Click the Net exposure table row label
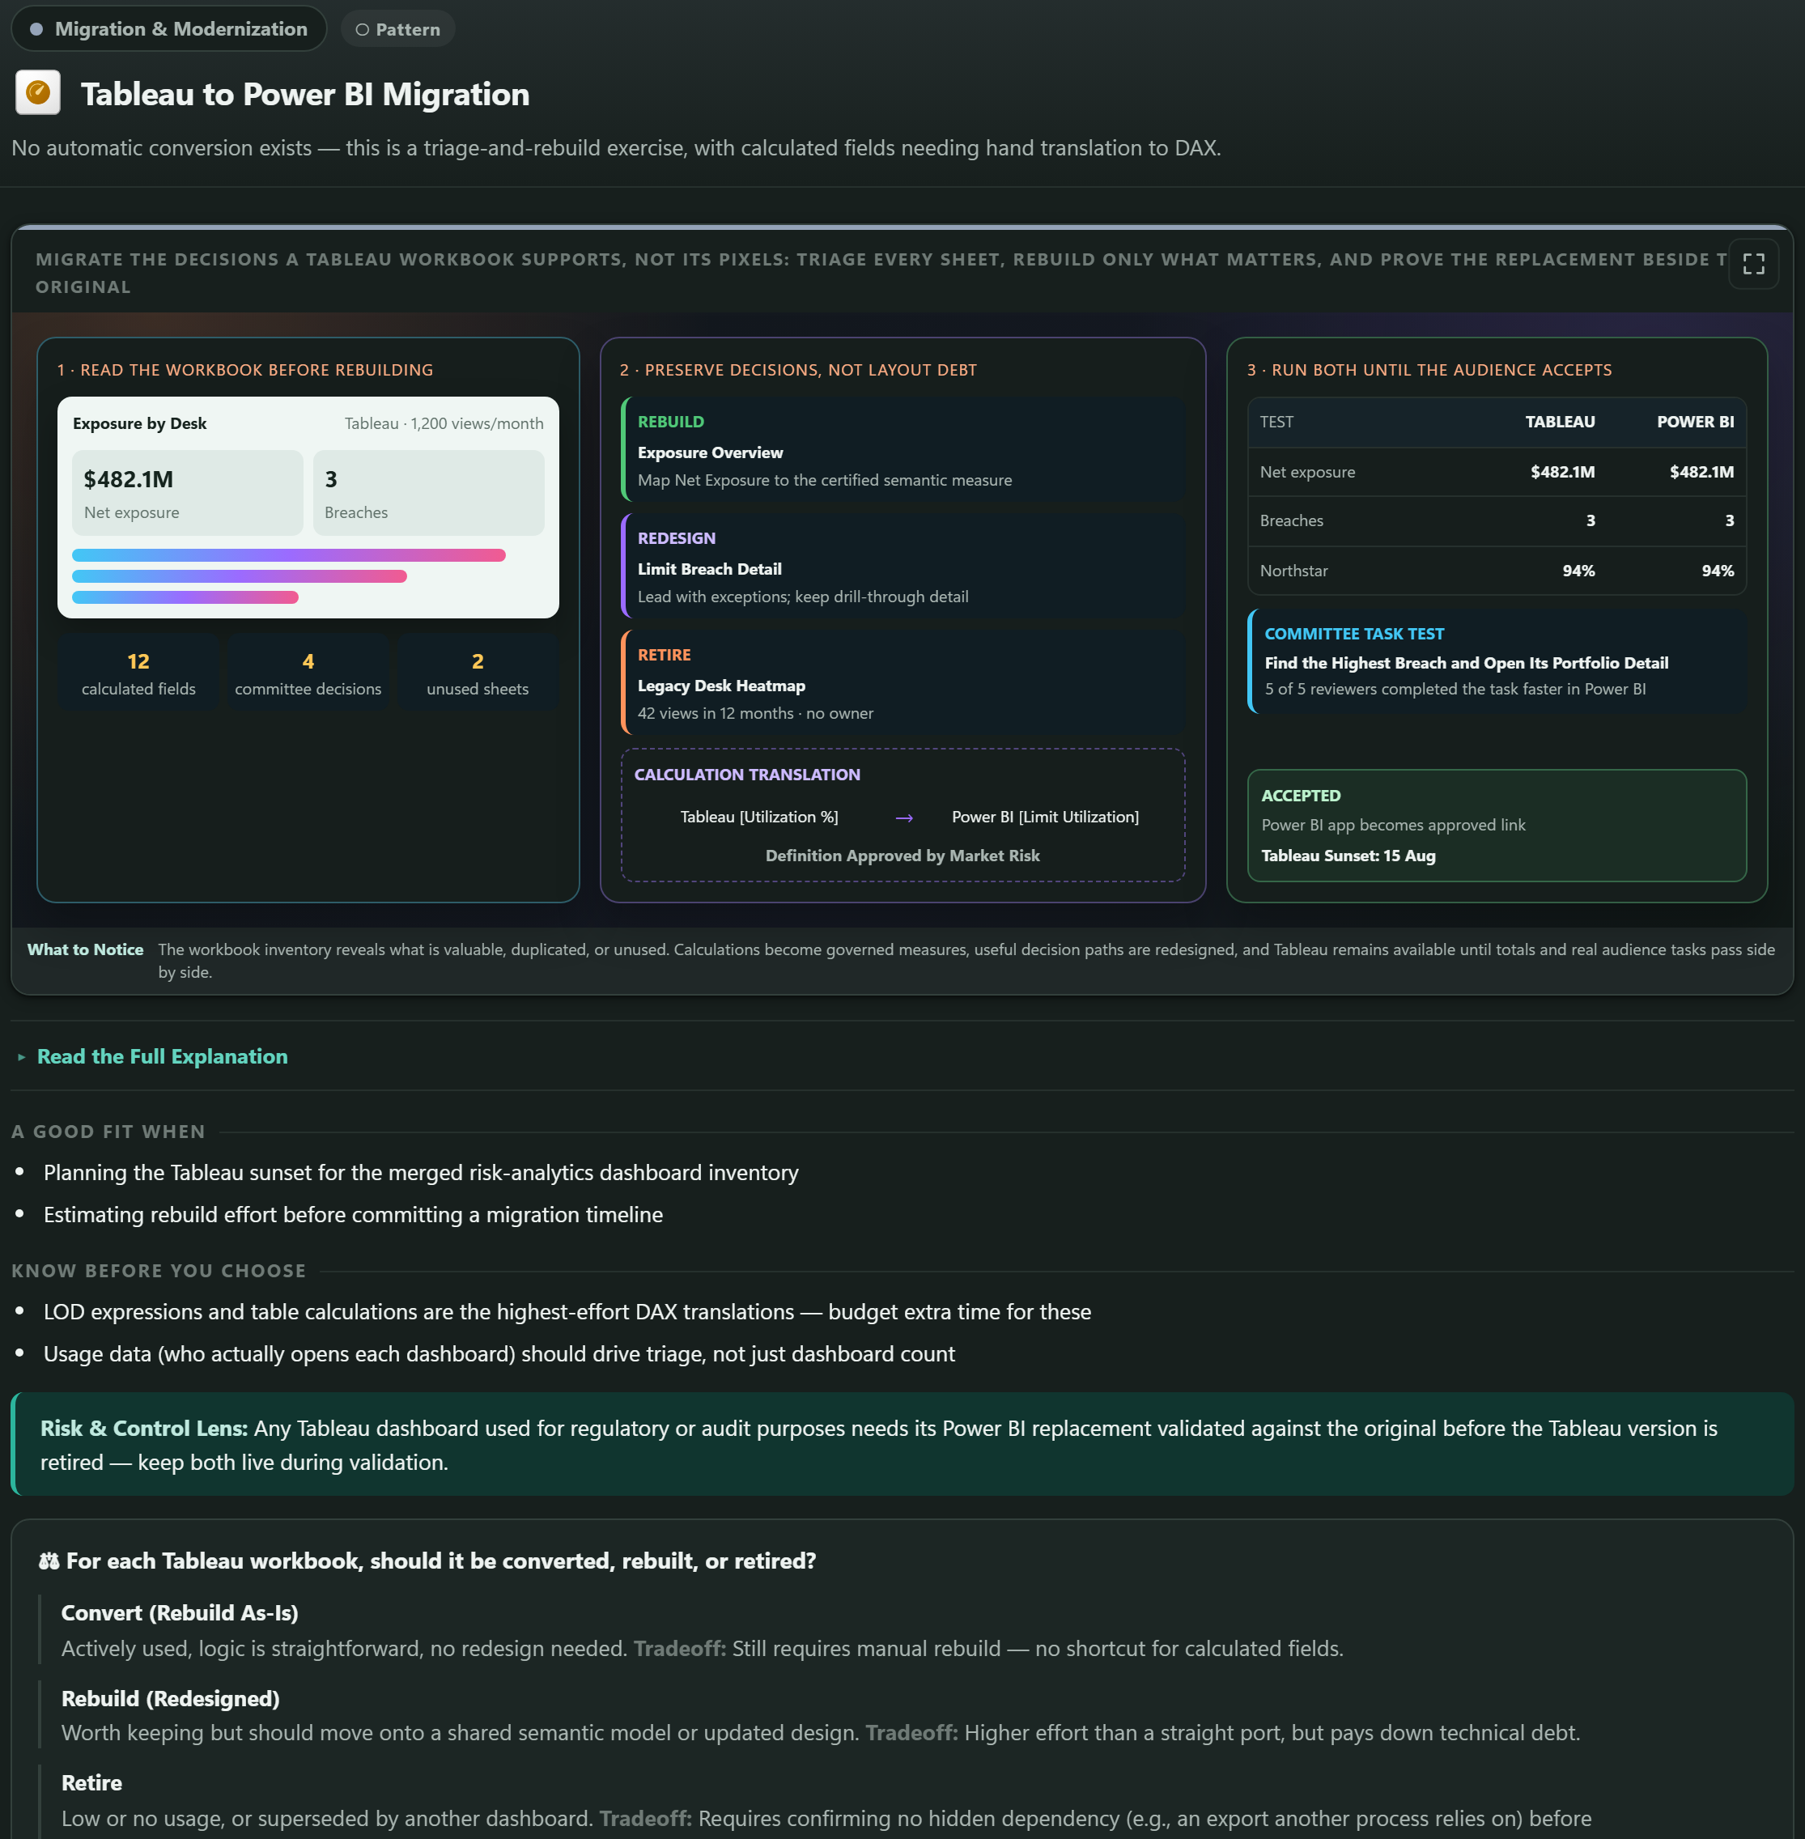1805x1839 pixels. pyautogui.click(x=1307, y=472)
